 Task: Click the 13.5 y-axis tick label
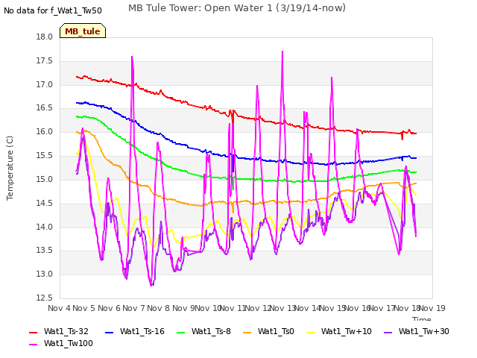[45, 251]
